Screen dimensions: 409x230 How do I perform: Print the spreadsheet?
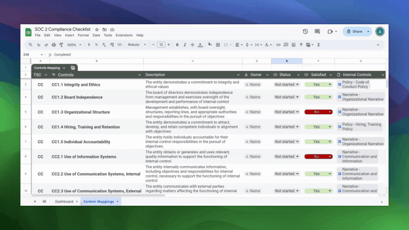point(54,45)
